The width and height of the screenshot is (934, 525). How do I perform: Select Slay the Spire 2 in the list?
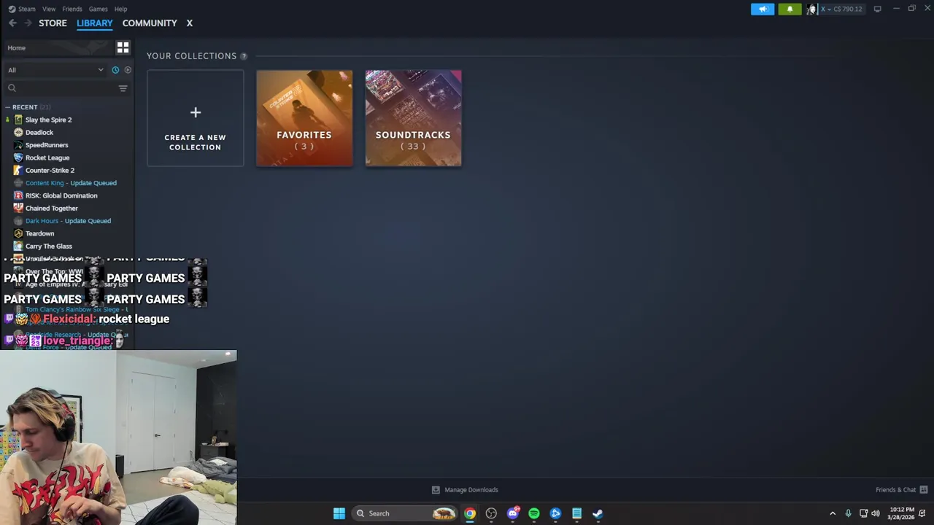[x=48, y=120]
